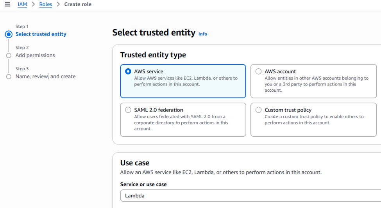The image size is (381, 208).
Task: Click the Step 1 circle indicator
Action: click(9, 34)
